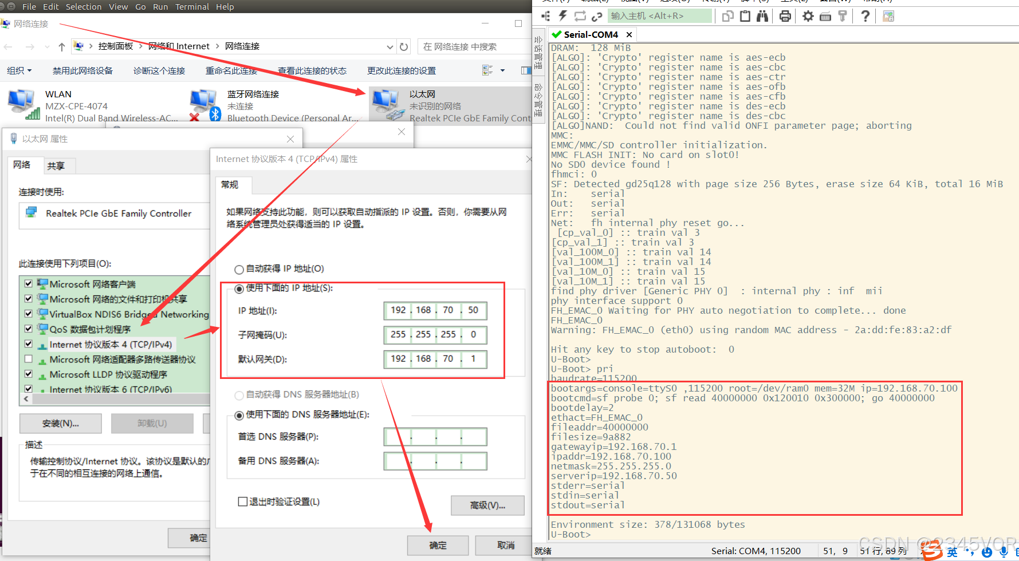Click the Reconnect icon in SecureCRT toolbar

point(580,16)
